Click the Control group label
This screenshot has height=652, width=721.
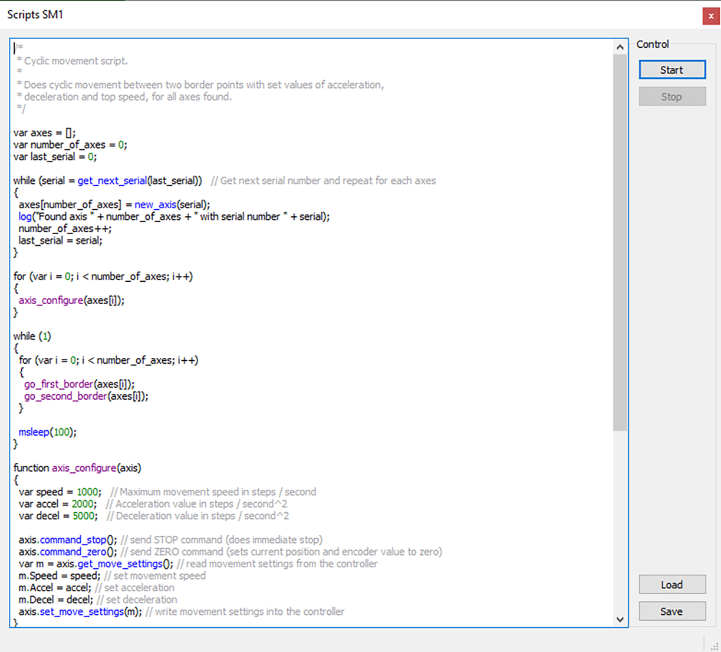click(x=652, y=44)
